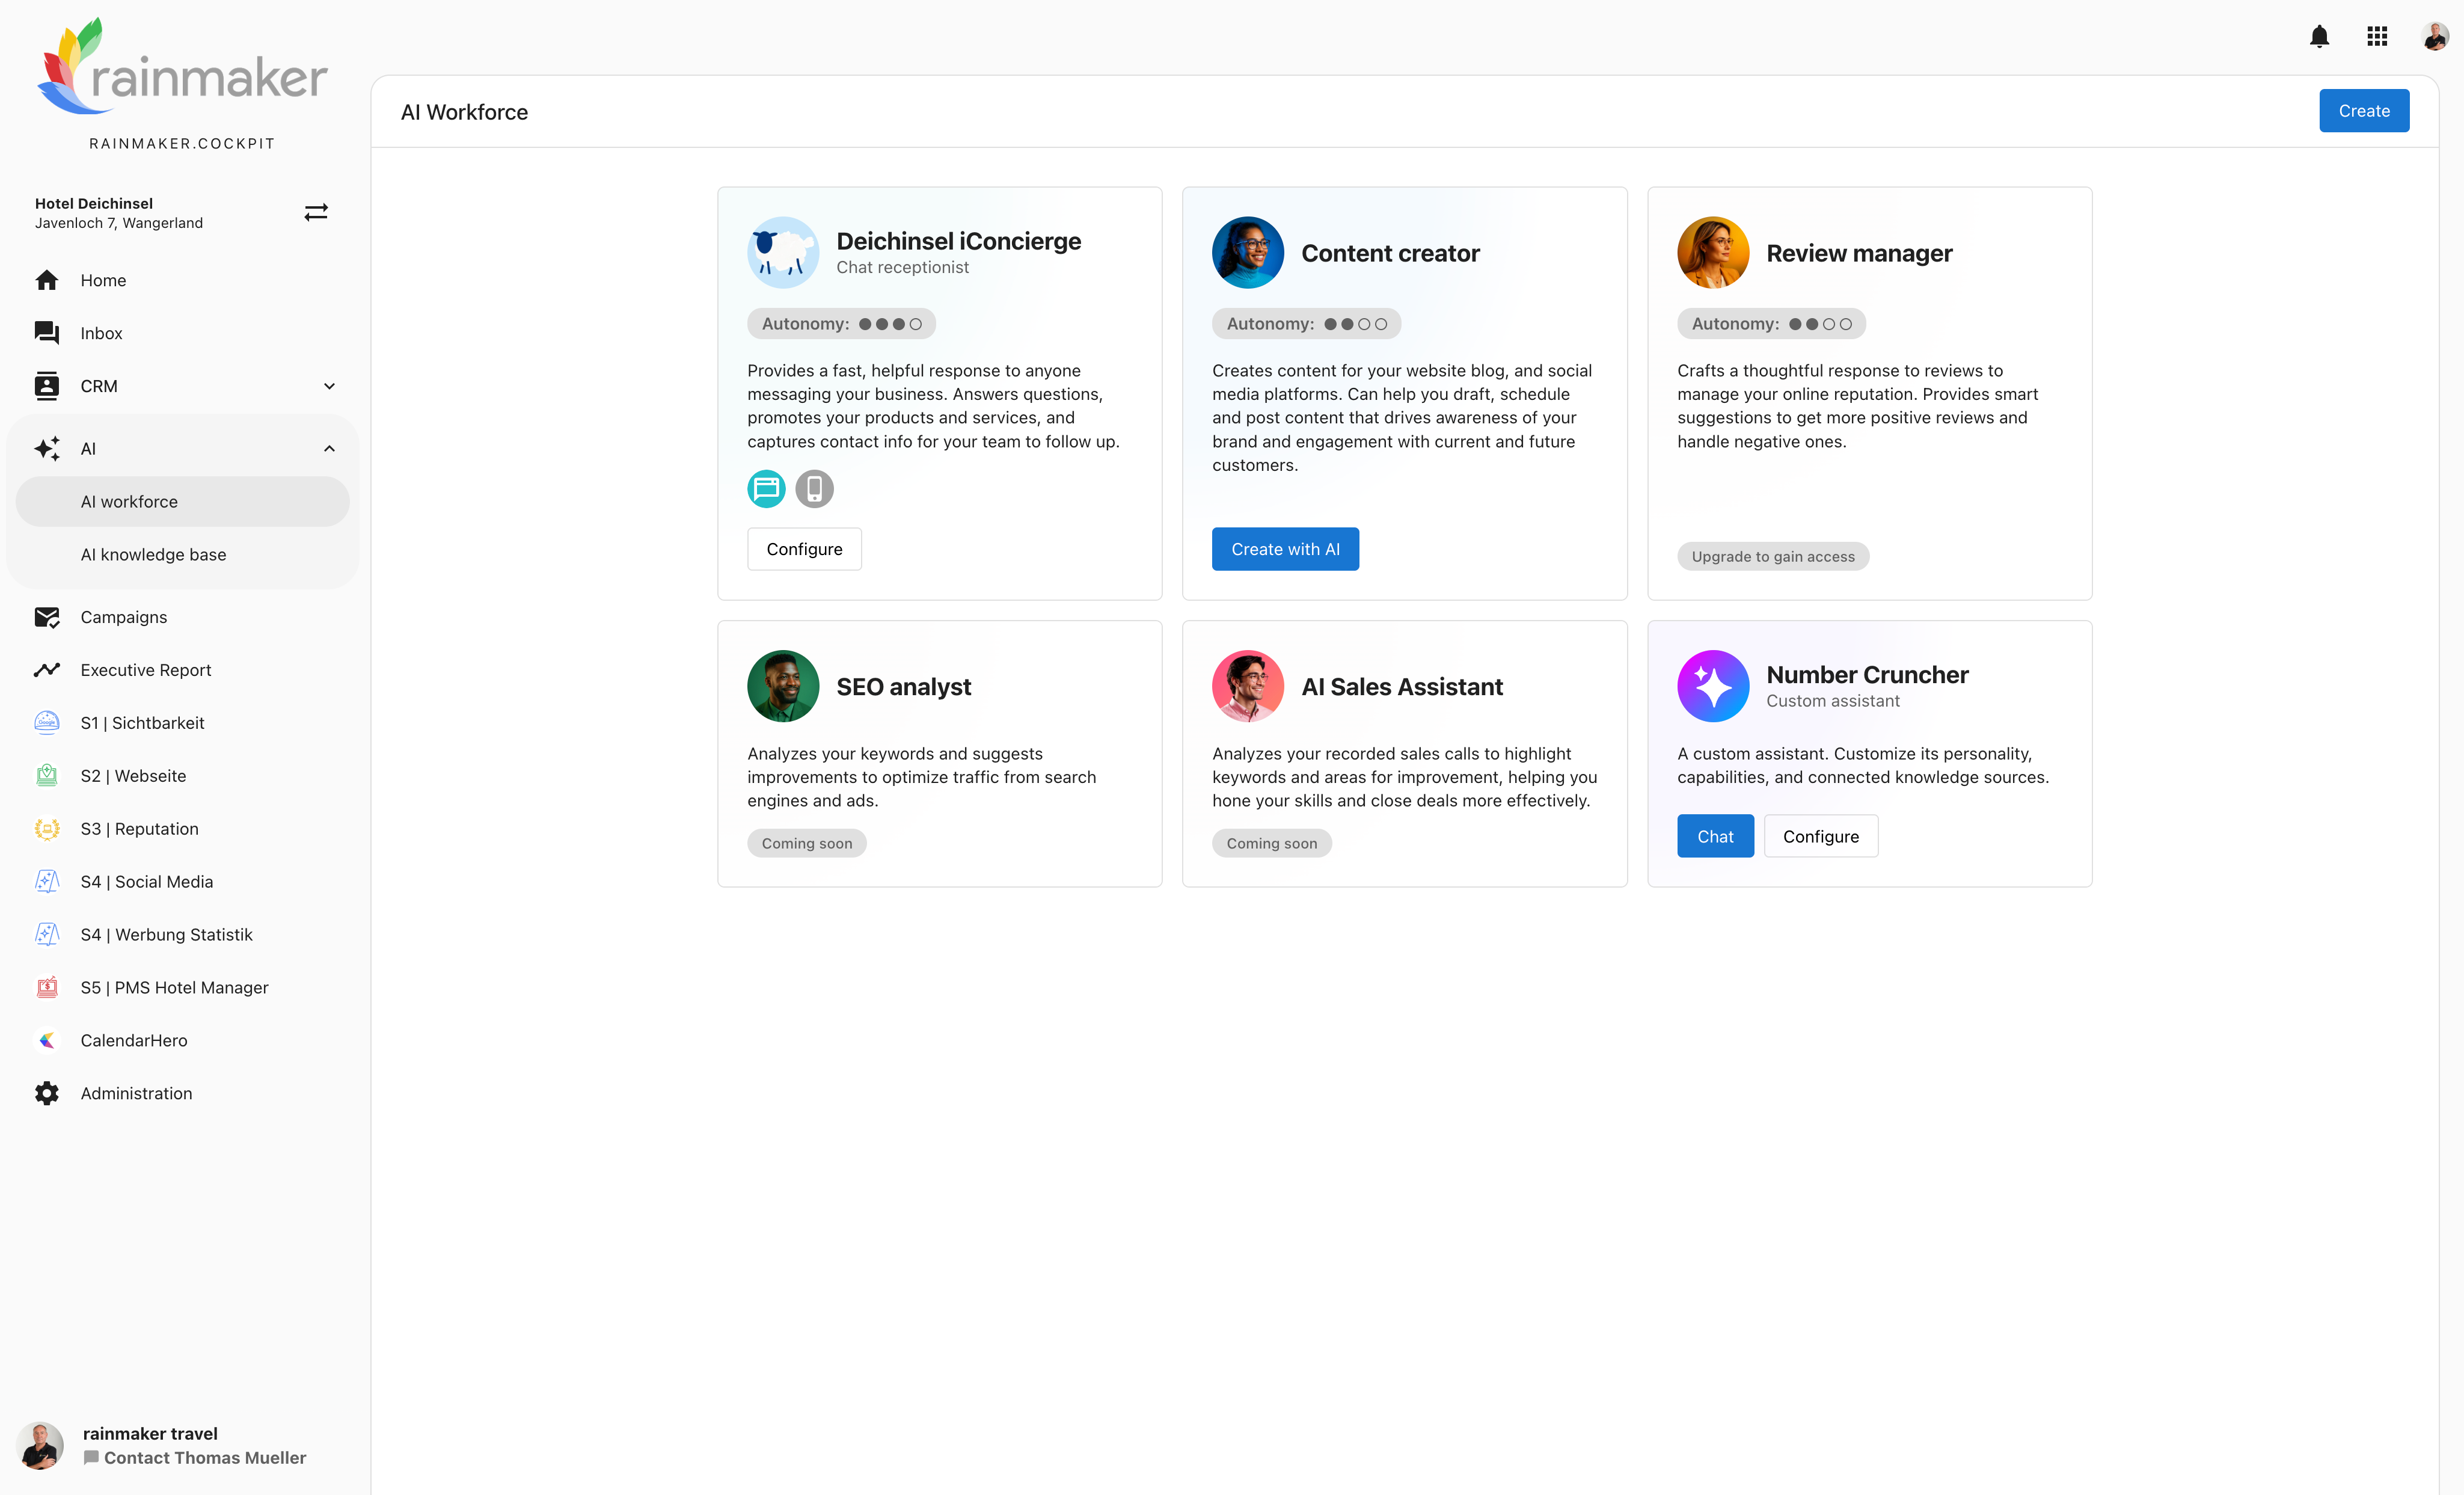Select the Home icon in sidebar
Image resolution: width=2464 pixels, height=1495 pixels.
(47, 280)
